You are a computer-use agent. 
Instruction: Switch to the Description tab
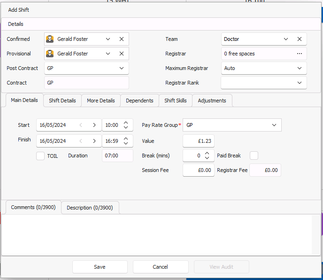tap(90, 208)
